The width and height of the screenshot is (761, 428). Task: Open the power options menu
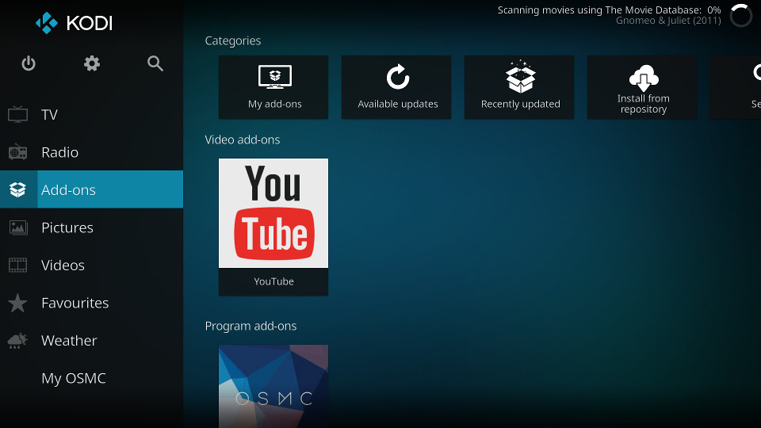click(x=29, y=63)
